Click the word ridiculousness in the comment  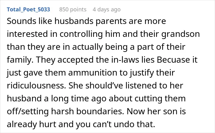(36, 86)
